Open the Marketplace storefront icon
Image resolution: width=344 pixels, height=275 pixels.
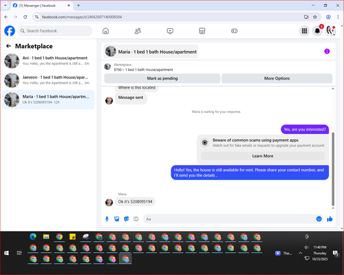202,31
